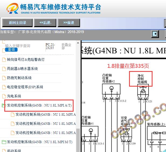Open third child page under MPI A/T folder
Screen dimensions: 166x152
pos(46,133)
